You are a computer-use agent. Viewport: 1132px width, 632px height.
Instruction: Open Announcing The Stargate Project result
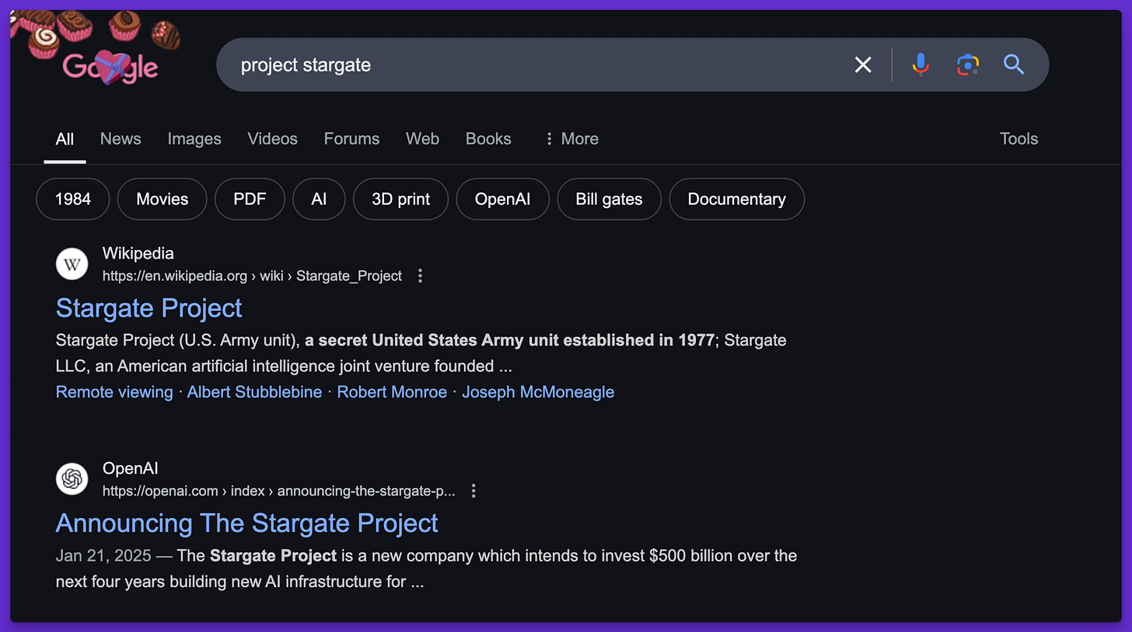(x=247, y=523)
